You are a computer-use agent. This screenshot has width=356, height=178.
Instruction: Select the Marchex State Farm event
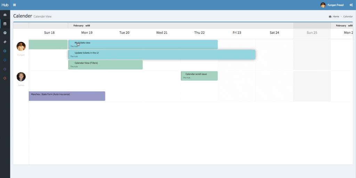point(67,96)
